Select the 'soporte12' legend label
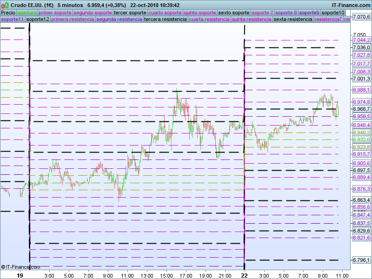The height and width of the screenshot is (279, 372). click(x=38, y=20)
